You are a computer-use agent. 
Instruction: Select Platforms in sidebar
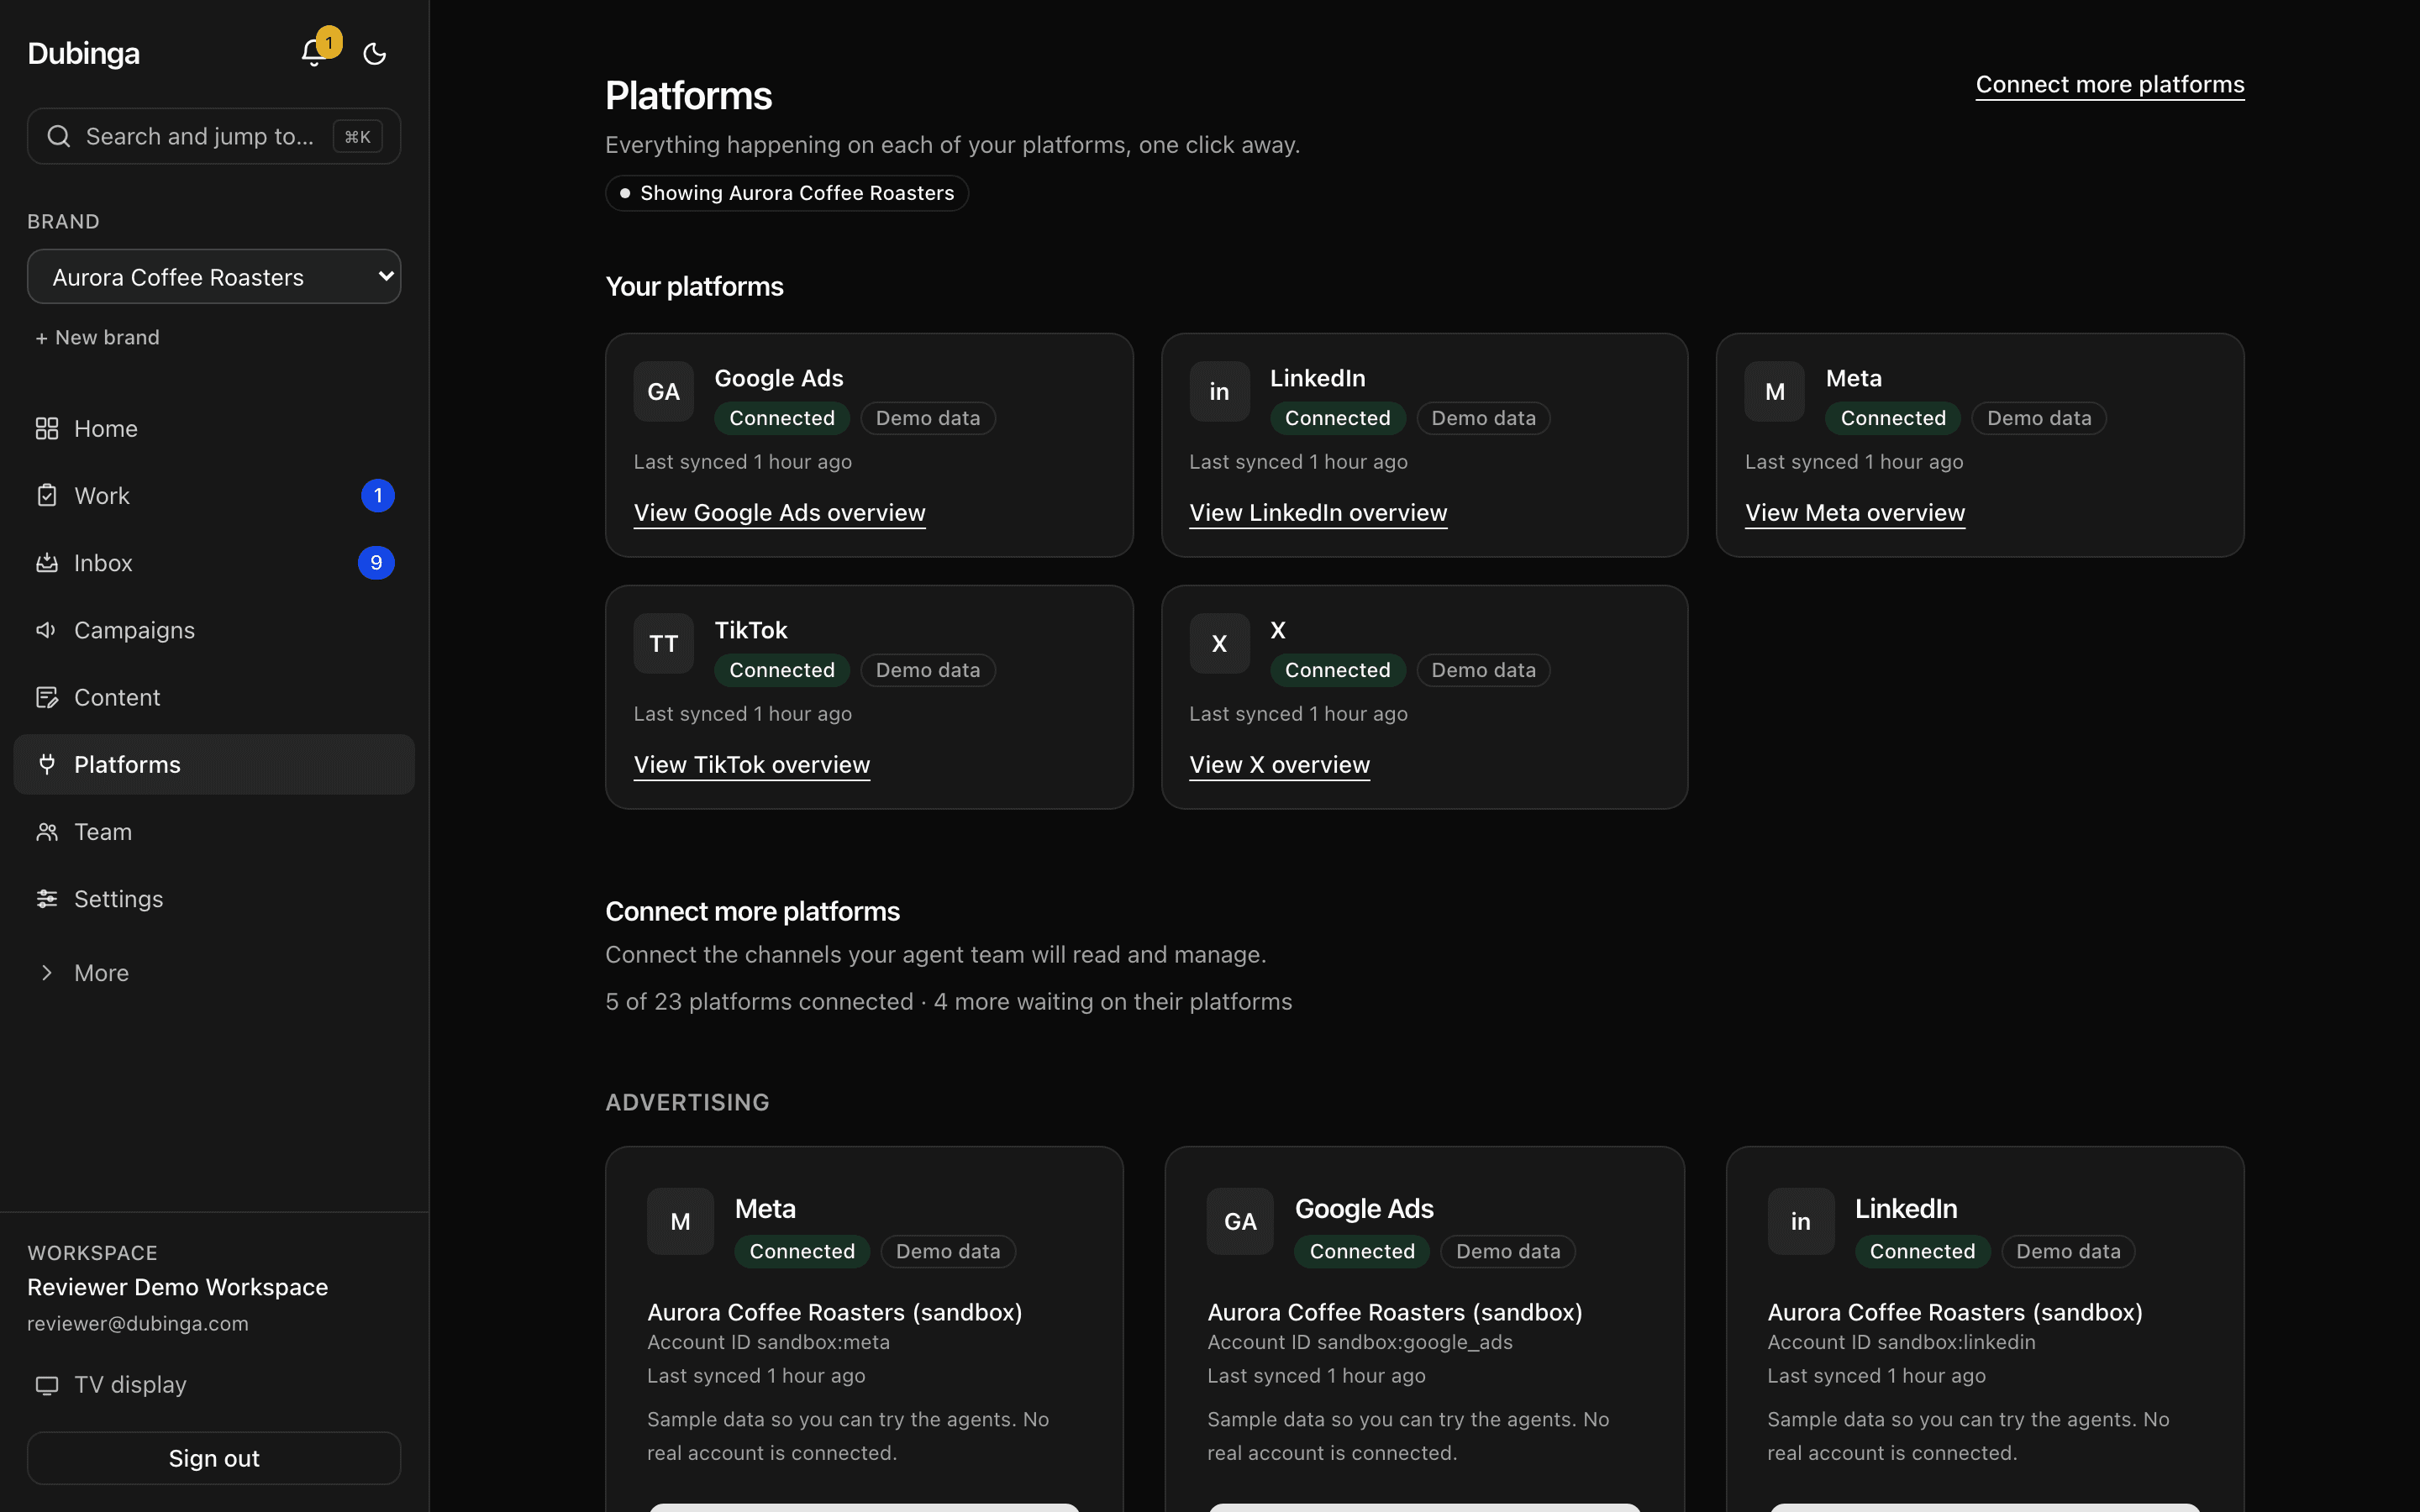pos(214,764)
